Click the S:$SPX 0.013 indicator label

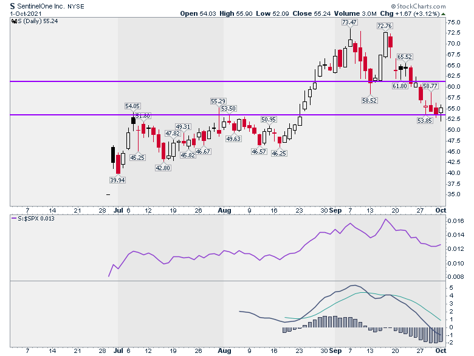[36, 219]
